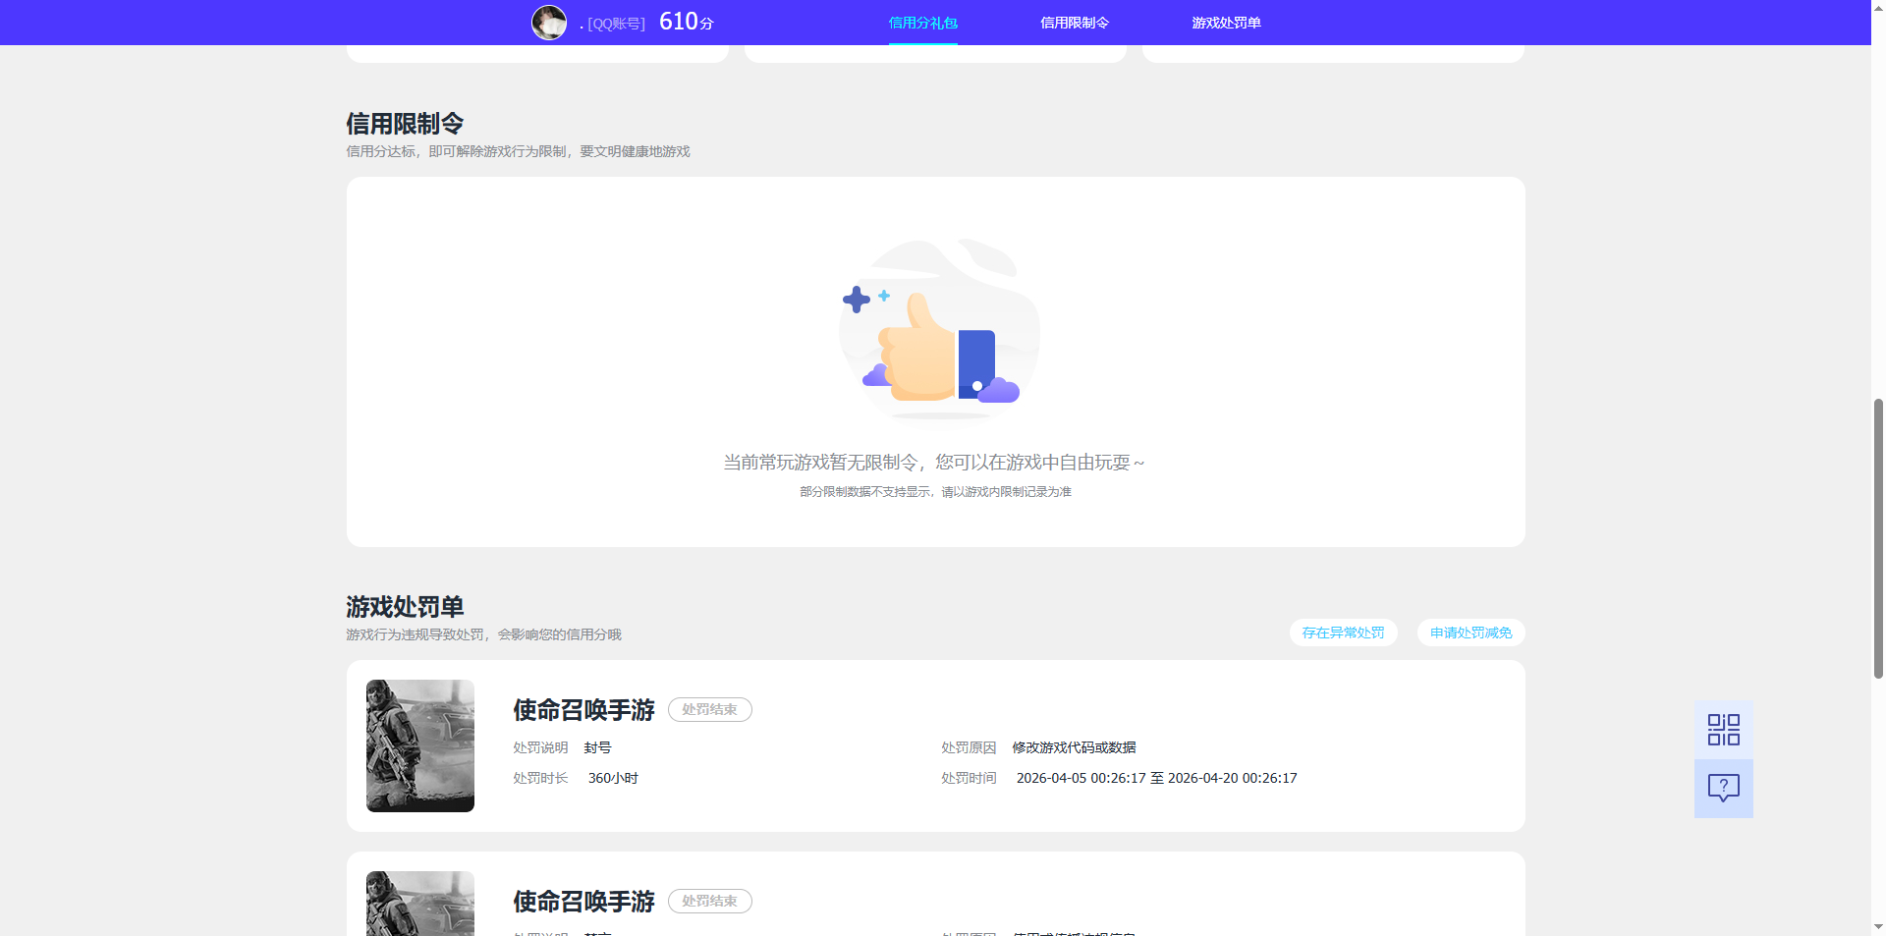1886x936 pixels.
Task: Click 处罚结束 badge on the second penalty card
Action: click(709, 901)
